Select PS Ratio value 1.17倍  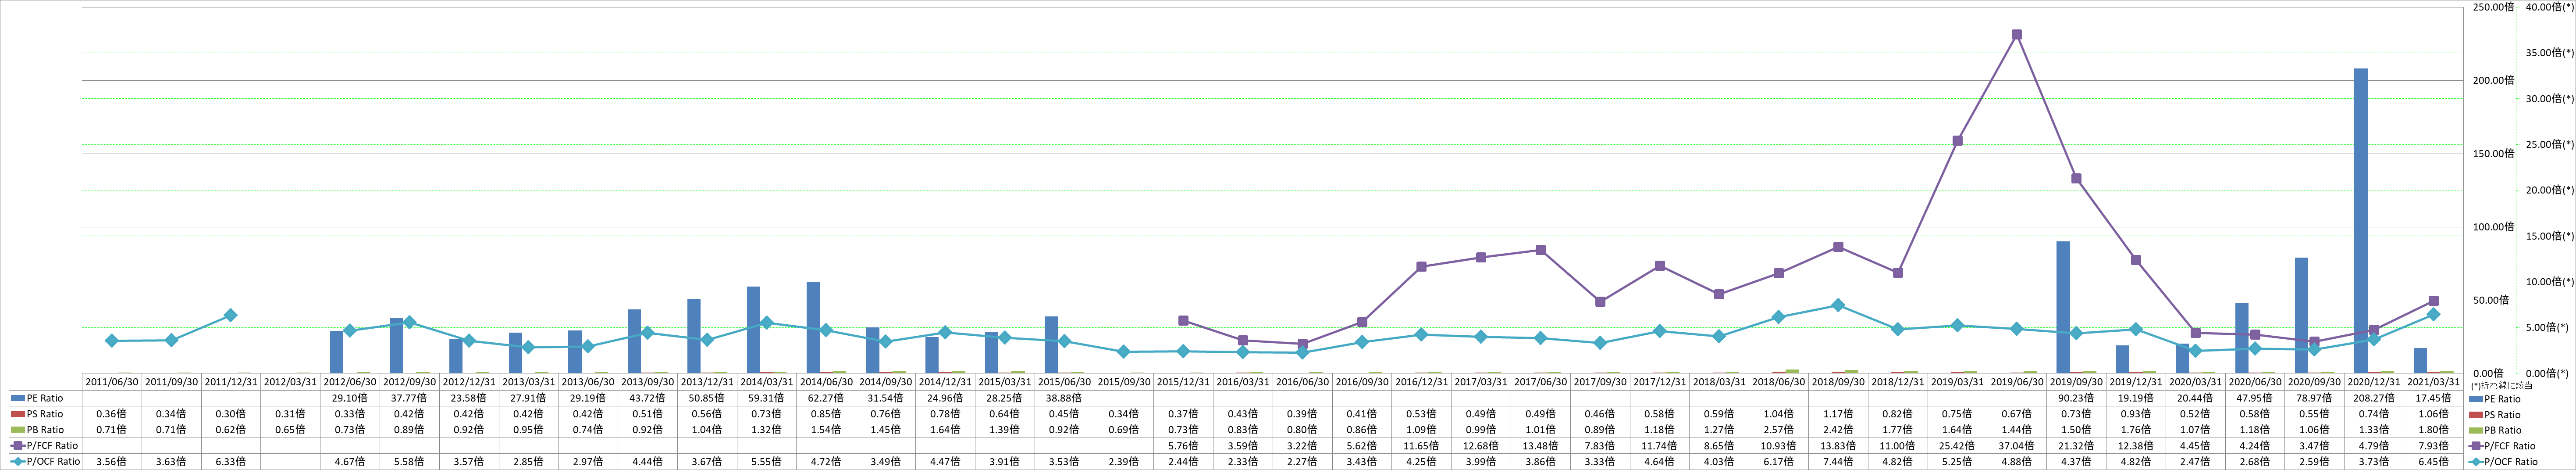(x=1838, y=414)
